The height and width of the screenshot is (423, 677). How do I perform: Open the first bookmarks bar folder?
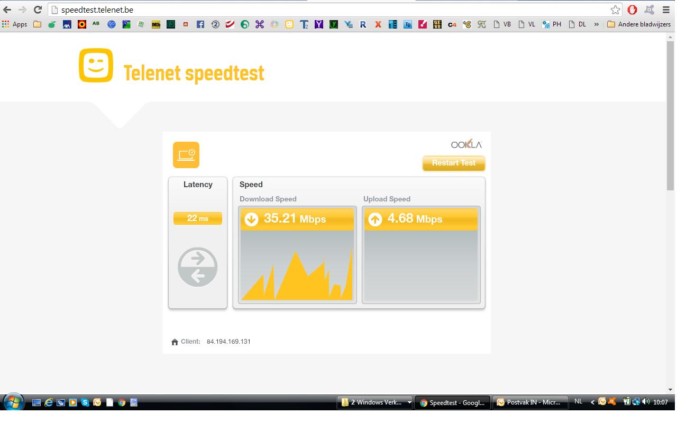coord(37,24)
